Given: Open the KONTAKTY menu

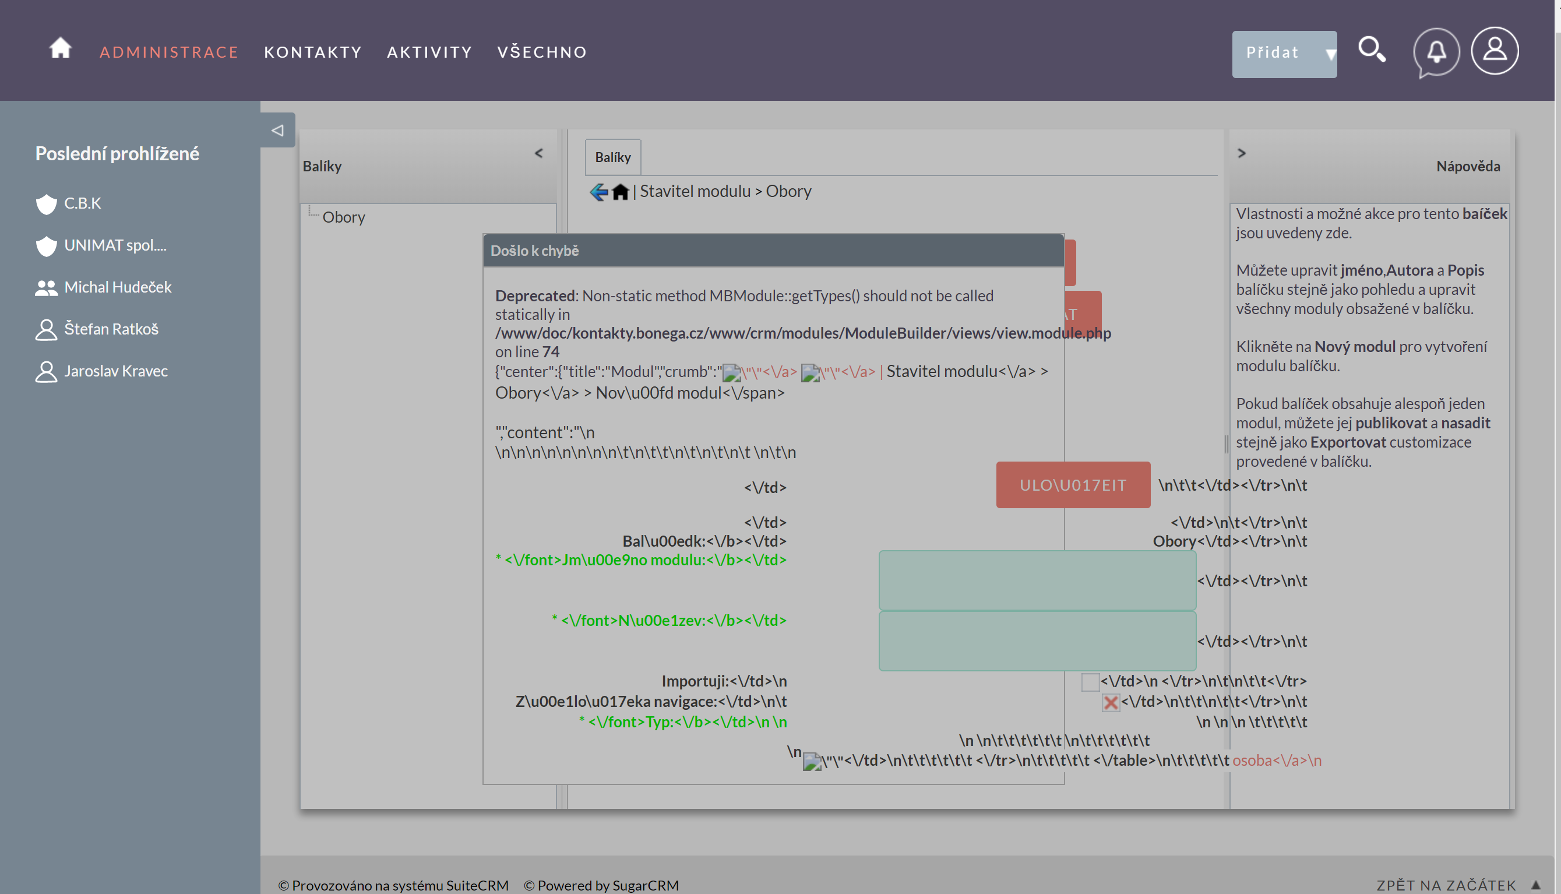Looking at the screenshot, I should pos(313,52).
